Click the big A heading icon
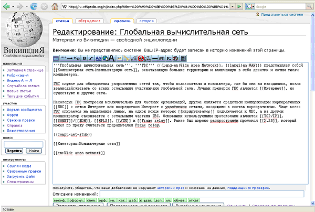Screen dimensions: 315x212 coord(112,58)
